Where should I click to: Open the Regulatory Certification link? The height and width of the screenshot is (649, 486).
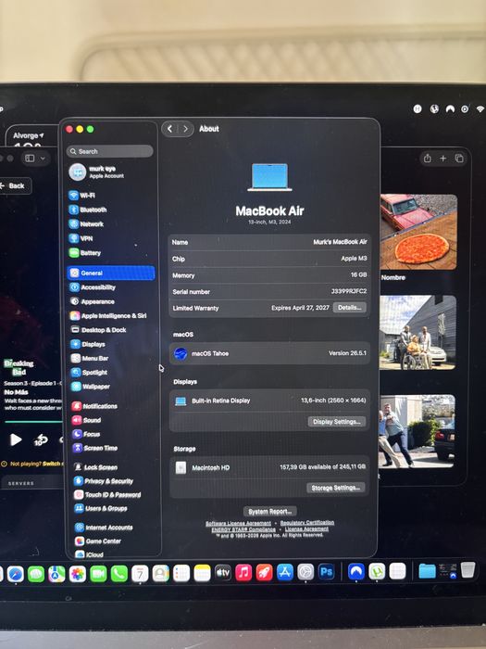click(x=307, y=523)
